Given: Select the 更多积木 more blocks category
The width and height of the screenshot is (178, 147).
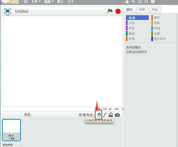Looking at the screenshot, I should (x=159, y=39).
